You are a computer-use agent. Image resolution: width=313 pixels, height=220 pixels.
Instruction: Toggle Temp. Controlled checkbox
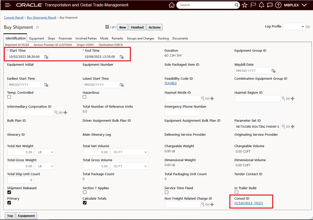pos(9,97)
